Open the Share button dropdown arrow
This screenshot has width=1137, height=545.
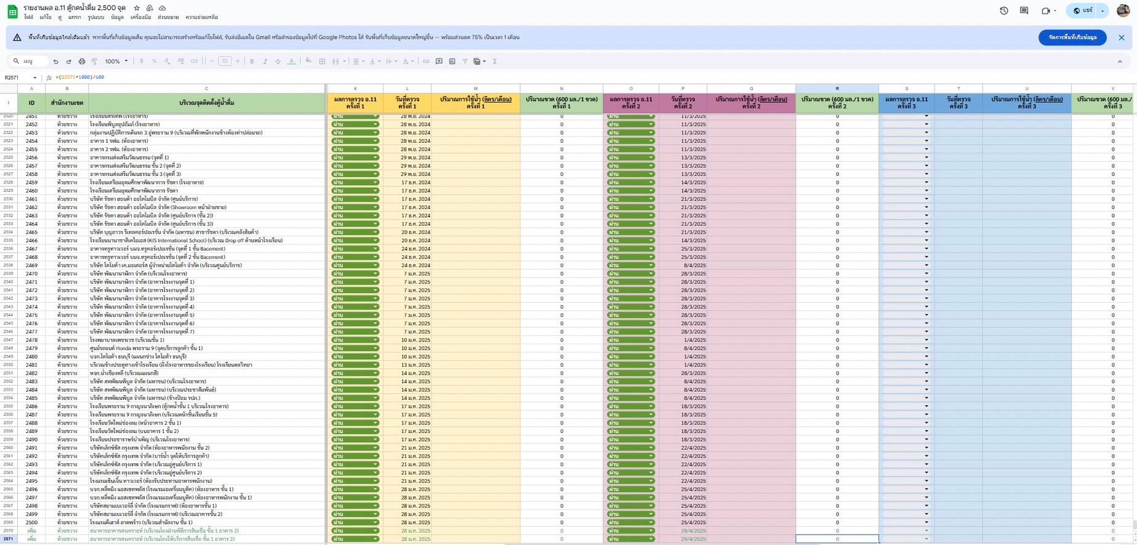tap(1102, 10)
